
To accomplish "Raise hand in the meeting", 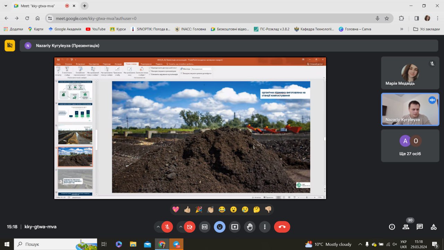I will 249,227.
